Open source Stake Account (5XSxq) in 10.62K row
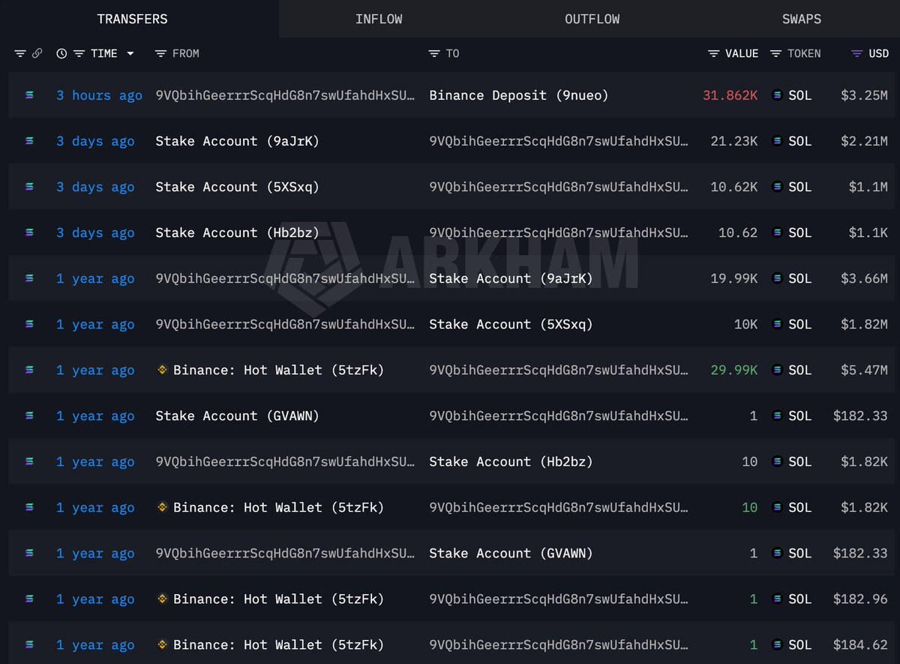The width and height of the screenshot is (900, 664). (x=238, y=187)
